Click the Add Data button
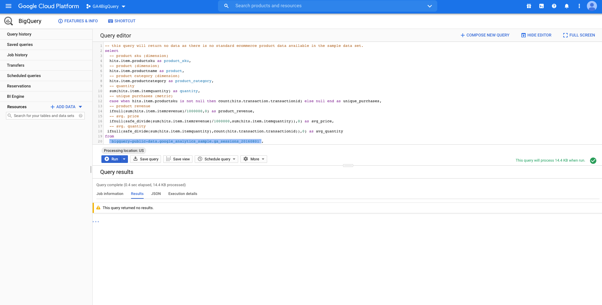The height and width of the screenshot is (305, 602). [x=63, y=107]
